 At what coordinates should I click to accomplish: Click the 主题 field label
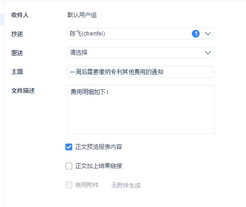point(17,72)
